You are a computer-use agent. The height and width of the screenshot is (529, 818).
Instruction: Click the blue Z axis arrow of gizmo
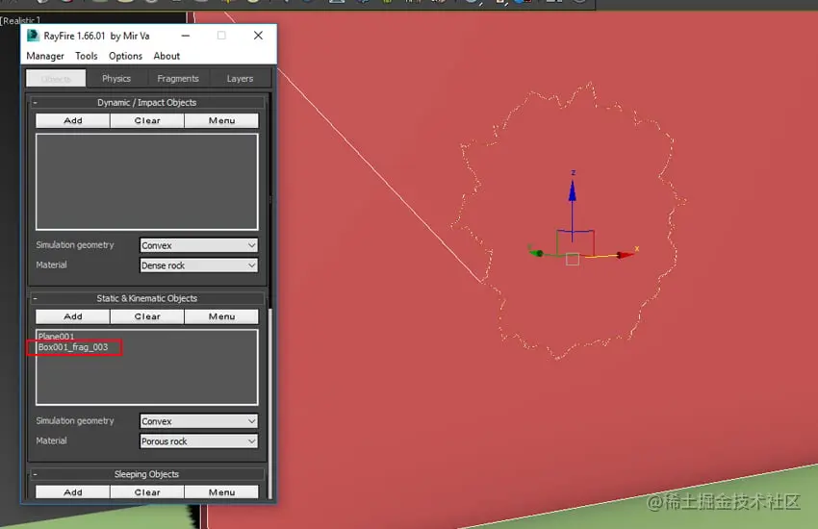tap(573, 190)
